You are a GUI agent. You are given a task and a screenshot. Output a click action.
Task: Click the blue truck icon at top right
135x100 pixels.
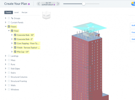133,4
